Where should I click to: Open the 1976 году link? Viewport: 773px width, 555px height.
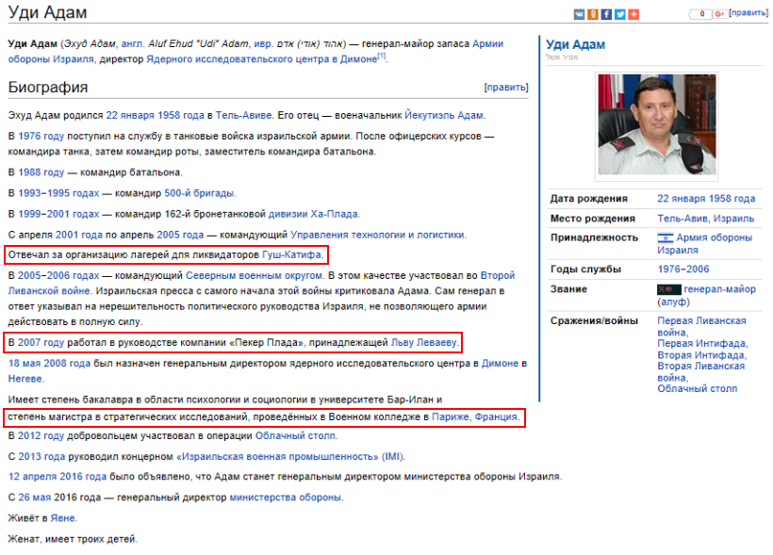[41, 136]
